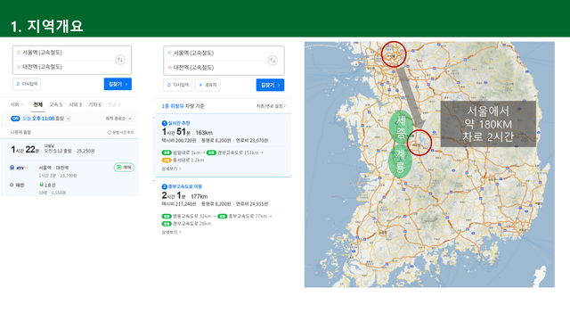Click orange traffic chip before 동서대로 2.2km
Viewport: 570px width, 321px height.
[x=167, y=160]
